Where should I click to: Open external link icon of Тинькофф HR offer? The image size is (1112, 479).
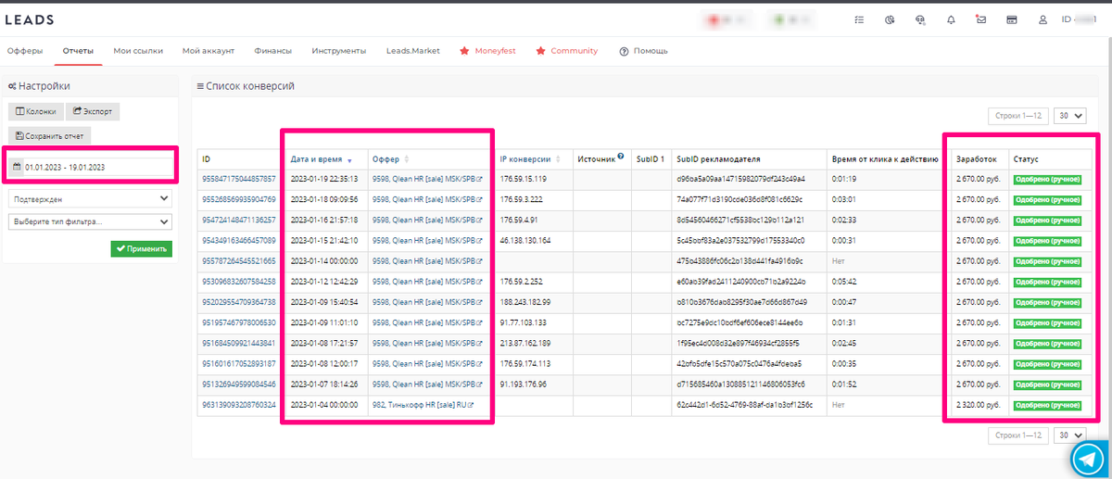click(471, 405)
